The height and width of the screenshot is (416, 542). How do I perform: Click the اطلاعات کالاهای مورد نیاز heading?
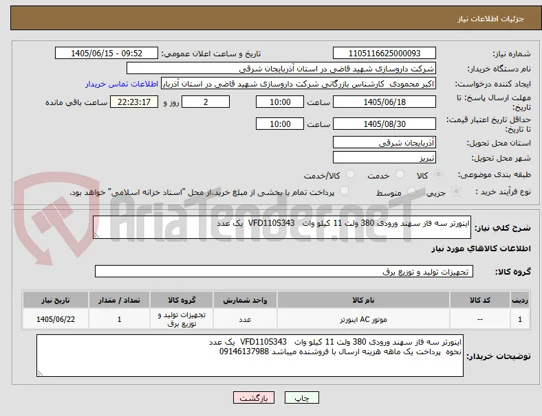point(481,249)
